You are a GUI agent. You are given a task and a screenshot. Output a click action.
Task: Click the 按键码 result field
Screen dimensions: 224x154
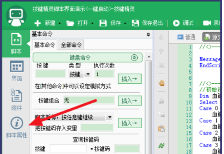point(127,149)
